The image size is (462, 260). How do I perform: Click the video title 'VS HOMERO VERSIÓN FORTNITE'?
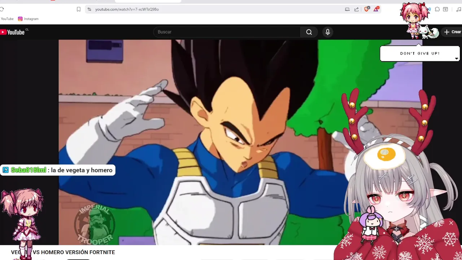[x=74, y=252]
